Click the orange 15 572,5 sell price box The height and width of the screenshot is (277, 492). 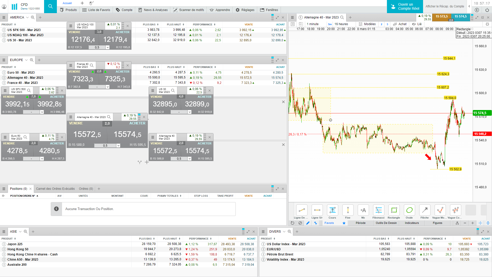click(442, 17)
